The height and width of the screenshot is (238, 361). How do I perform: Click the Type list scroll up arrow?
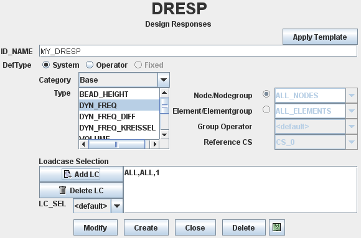164,93
